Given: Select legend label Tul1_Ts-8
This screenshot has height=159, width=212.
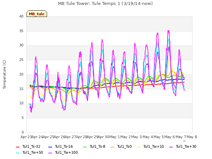Looking at the screenshot, I should [97, 146].
